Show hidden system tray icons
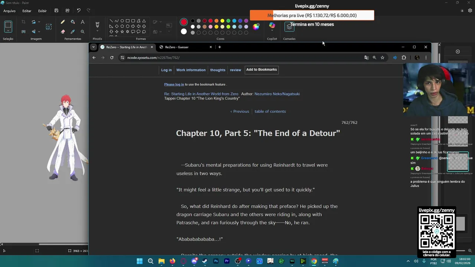475x267 pixels. point(408,261)
